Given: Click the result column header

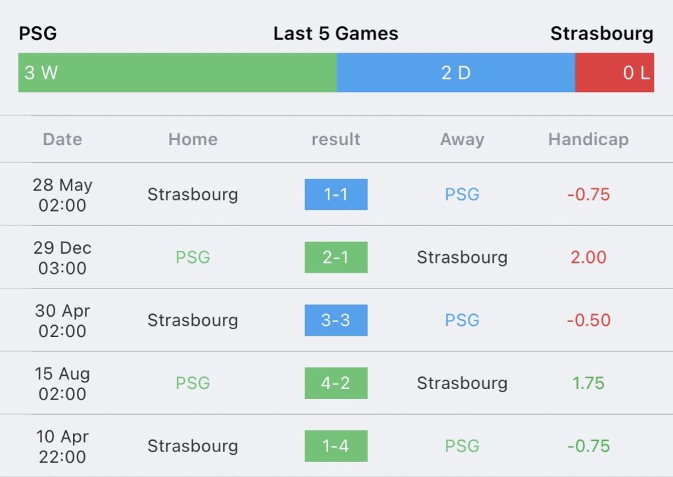Looking at the screenshot, I should point(336,139).
